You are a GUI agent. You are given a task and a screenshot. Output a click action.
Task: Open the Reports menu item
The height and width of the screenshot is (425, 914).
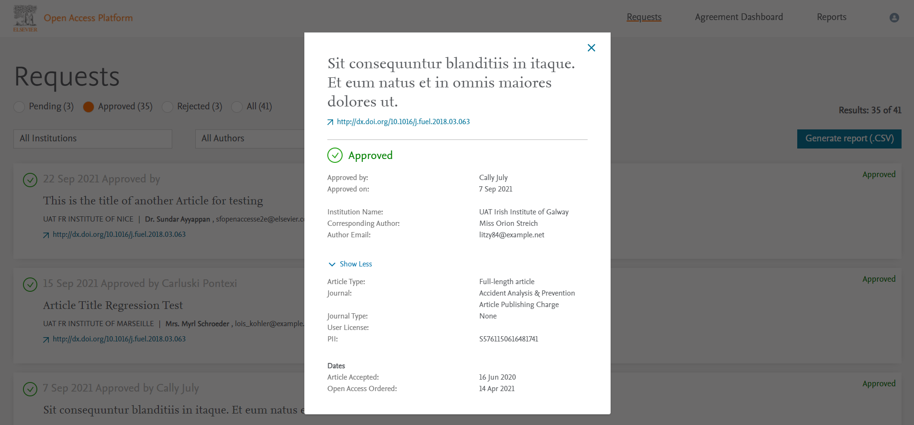click(x=831, y=17)
